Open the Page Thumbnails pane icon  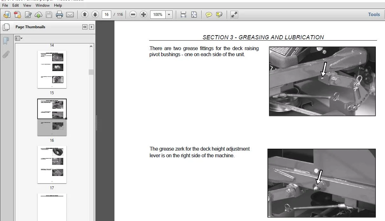6,27
